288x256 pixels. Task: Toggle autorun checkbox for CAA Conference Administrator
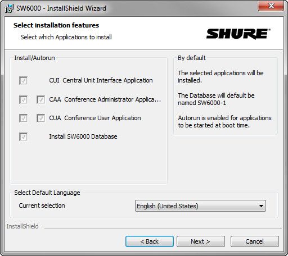click(x=40, y=99)
